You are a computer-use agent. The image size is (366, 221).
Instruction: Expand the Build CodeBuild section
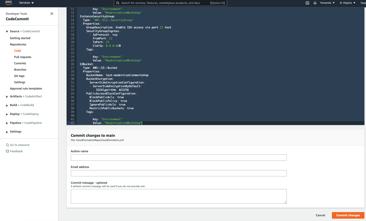click(x=7, y=105)
